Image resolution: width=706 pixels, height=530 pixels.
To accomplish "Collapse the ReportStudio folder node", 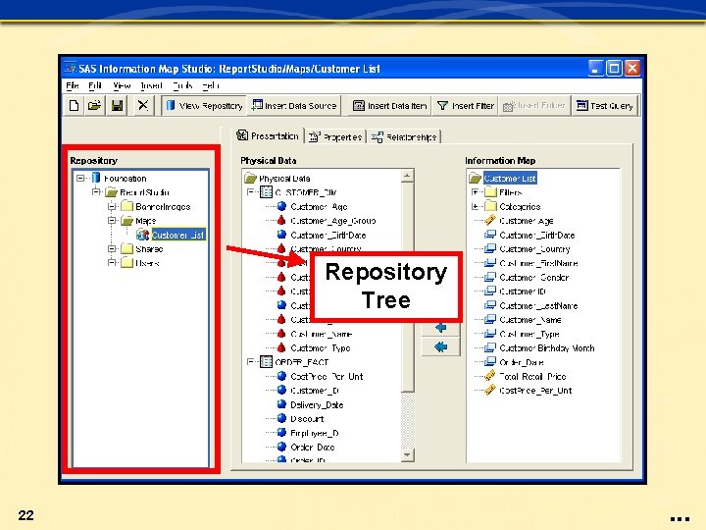I will 96,192.
